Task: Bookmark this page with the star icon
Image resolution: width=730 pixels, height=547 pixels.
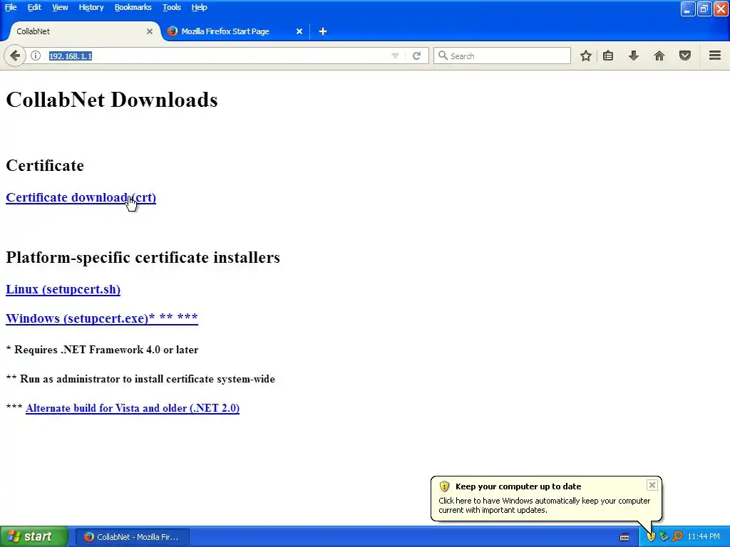Action: click(x=586, y=56)
